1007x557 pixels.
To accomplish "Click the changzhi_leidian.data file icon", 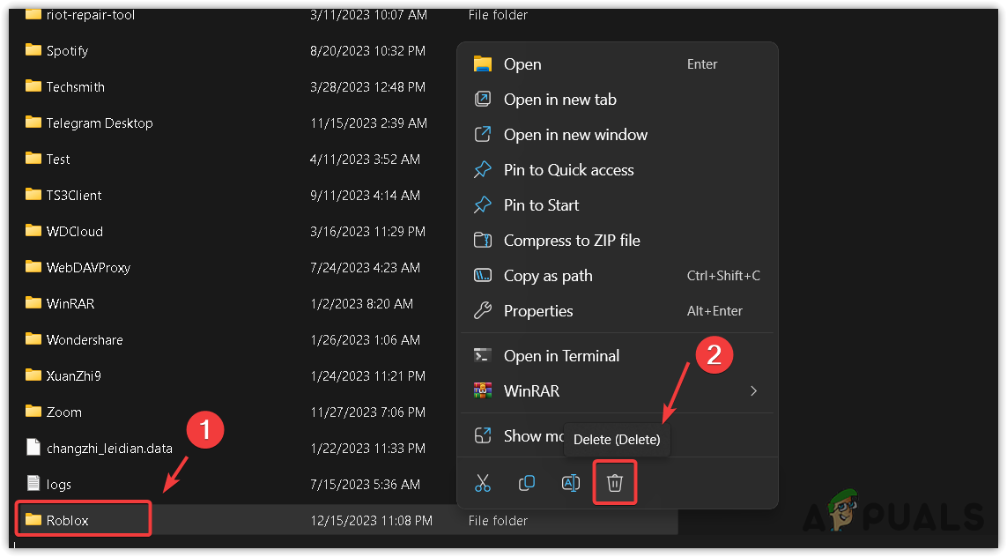I will (33, 448).
